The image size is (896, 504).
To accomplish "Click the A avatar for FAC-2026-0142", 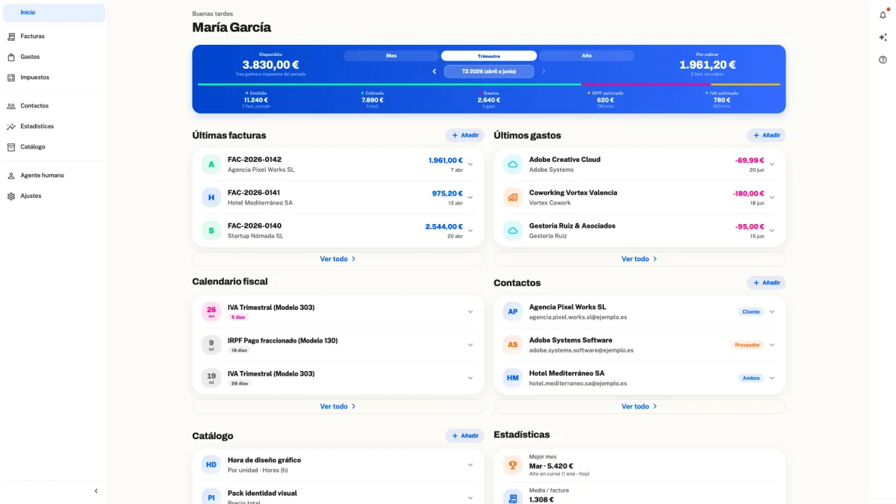I will tap(211, 164).
